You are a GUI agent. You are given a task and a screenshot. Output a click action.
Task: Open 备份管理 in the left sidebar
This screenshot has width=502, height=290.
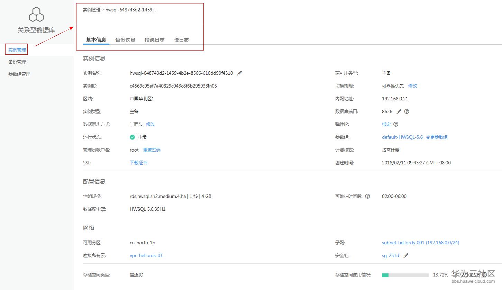[x=17, y=62]
